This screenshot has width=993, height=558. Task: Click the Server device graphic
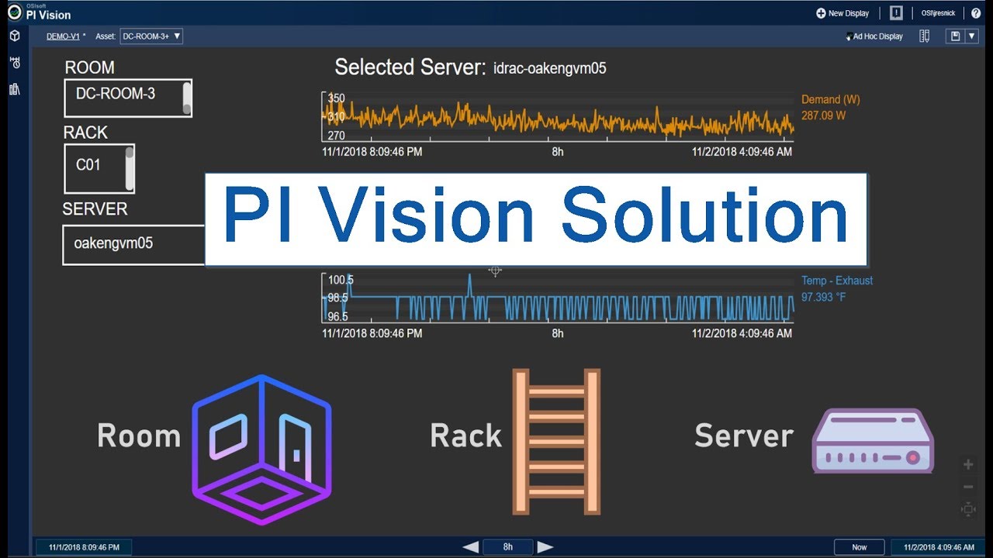pyautogui.click(x=873, y=441)
